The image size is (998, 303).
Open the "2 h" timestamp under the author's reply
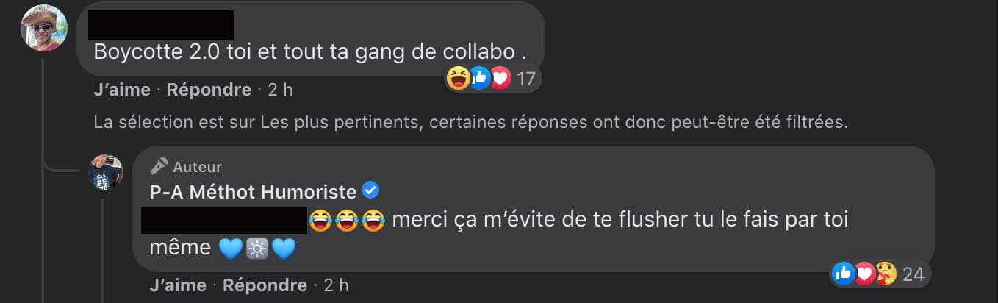click(335, 285)
